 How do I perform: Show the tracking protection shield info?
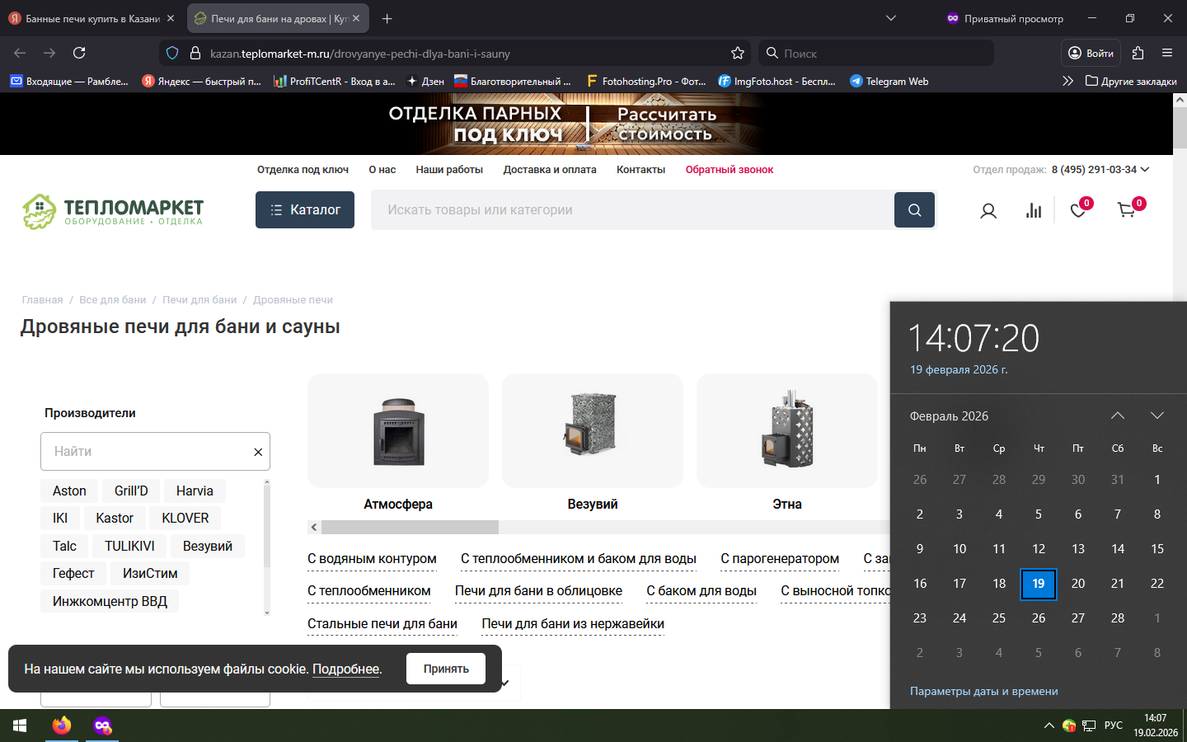[172, 54]
